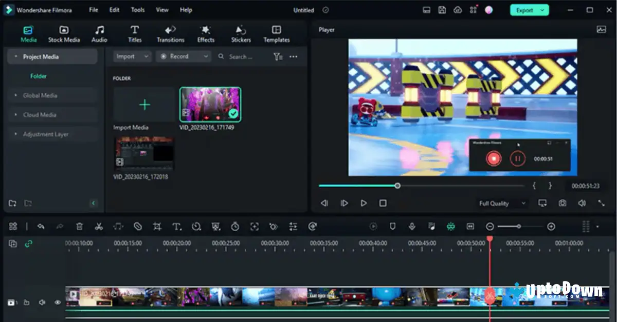Click the Undo icon in the timeline toolbar
The height and width of the screenshot is (322, 617).
coord(41,227)
